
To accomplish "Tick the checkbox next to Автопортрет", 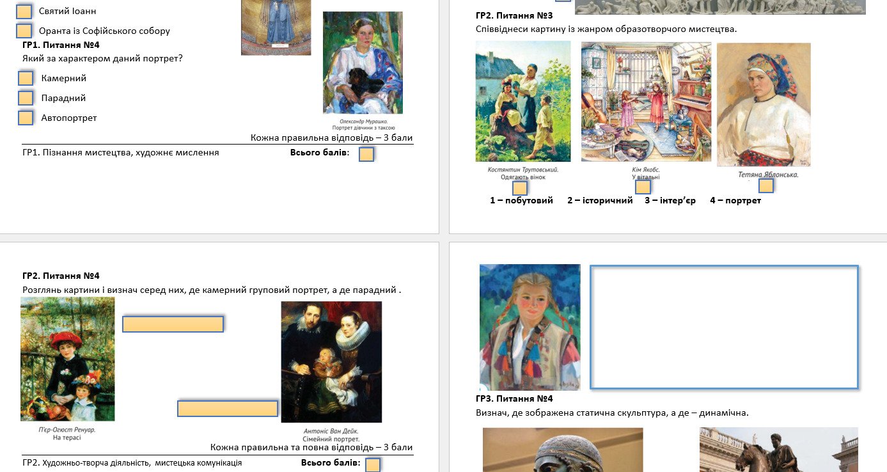I will point(26,118).
